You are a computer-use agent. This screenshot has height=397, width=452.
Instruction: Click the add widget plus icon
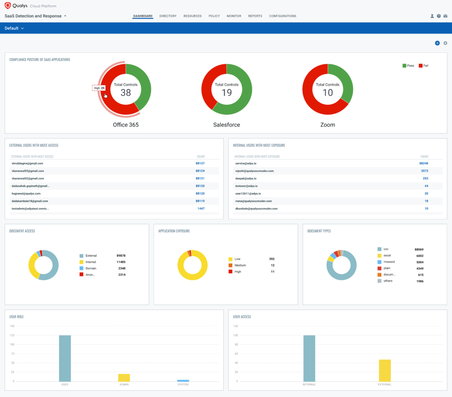[x=437, y=43]
